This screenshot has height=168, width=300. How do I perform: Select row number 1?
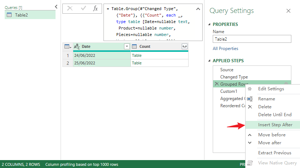pos(68,55)
